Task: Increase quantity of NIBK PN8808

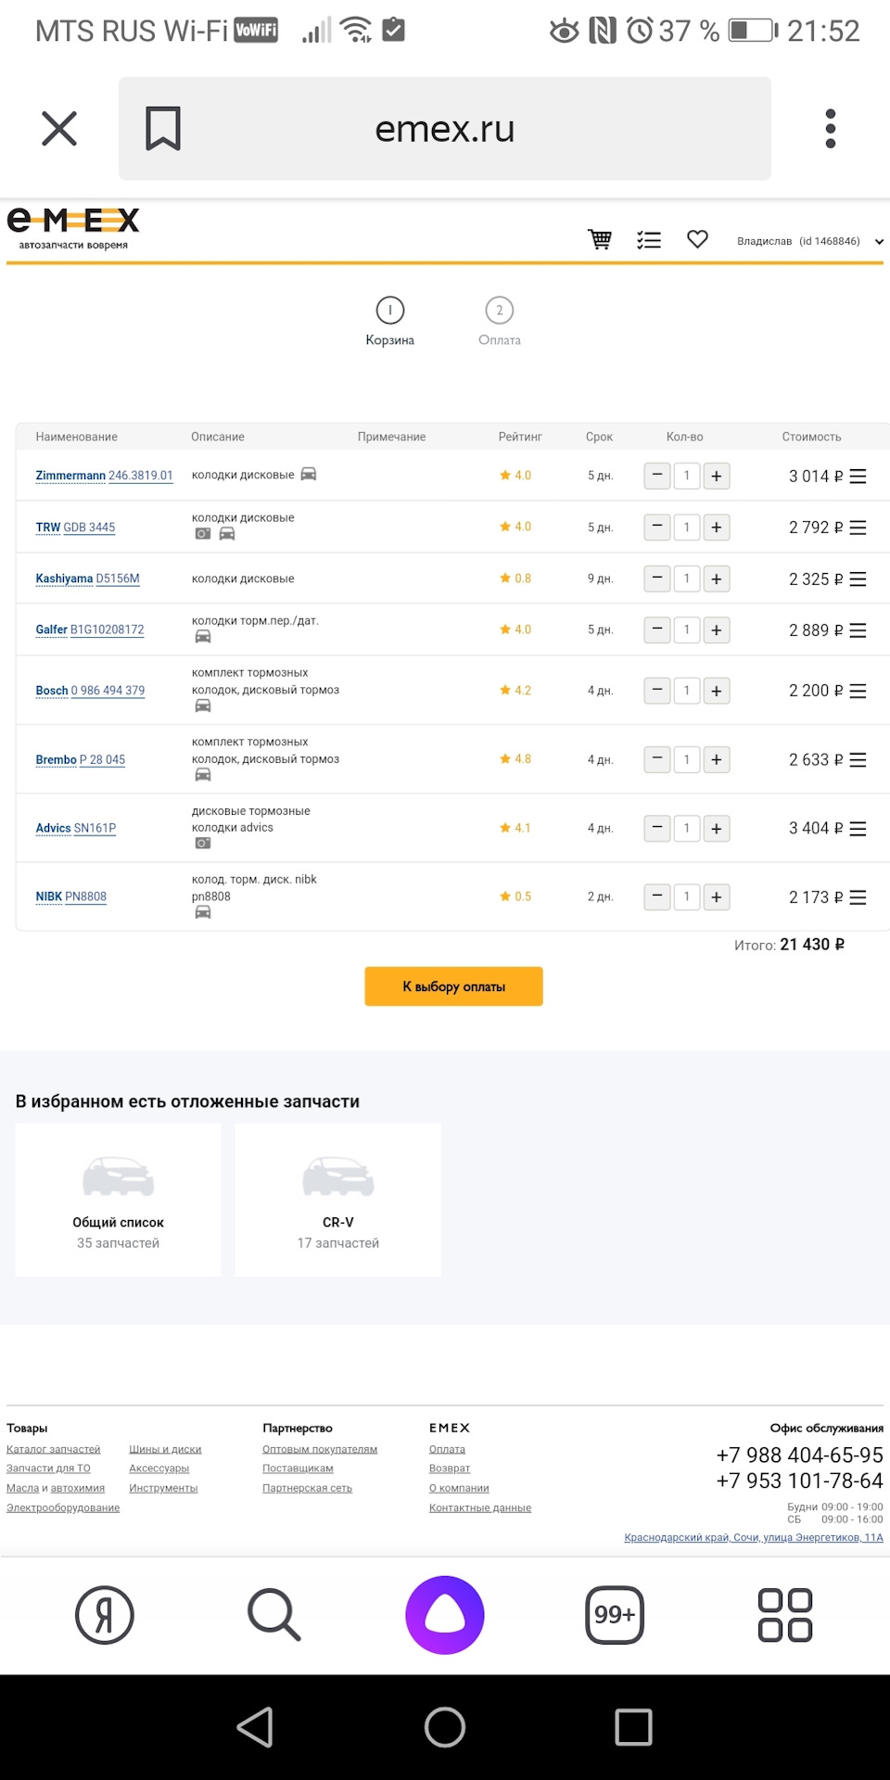Action: click(717, 897)
